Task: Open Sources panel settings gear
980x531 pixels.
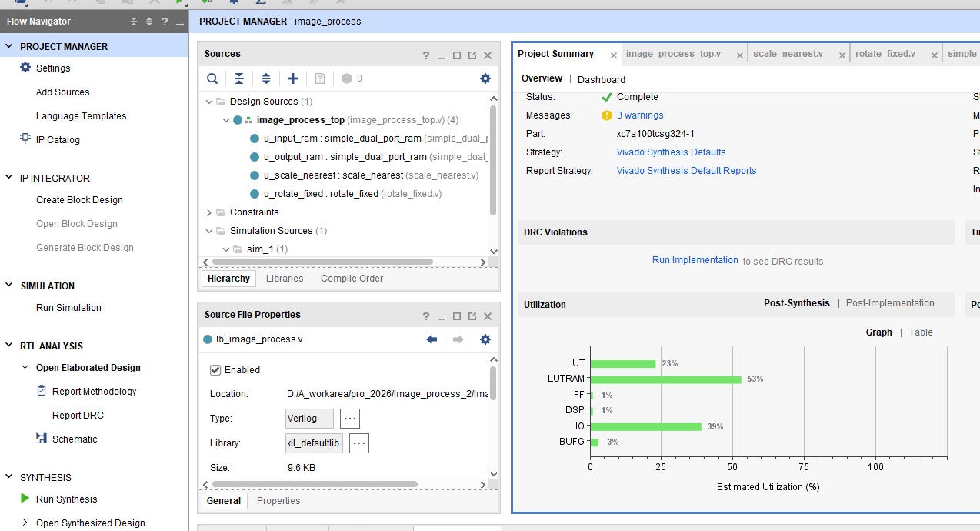Action: tap(485, 78)
